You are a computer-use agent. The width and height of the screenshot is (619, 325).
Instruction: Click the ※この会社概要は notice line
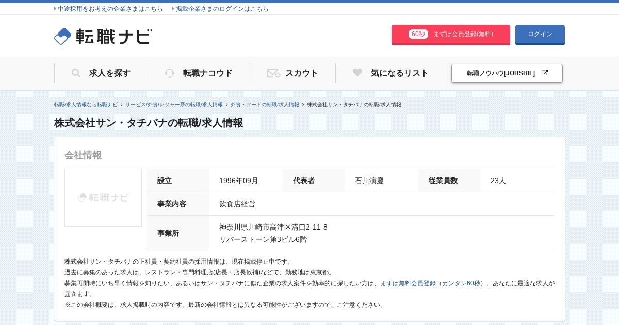[225, 305]
